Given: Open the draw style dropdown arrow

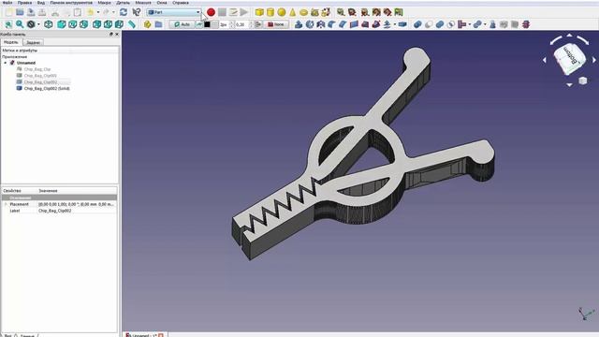Looking at the screenshot, I should 38,24.
